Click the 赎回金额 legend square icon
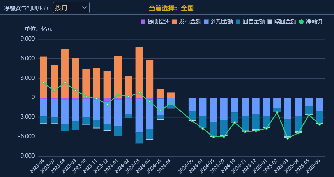The width and height of the screenshot is (334, 177). [x=270, y=22]
